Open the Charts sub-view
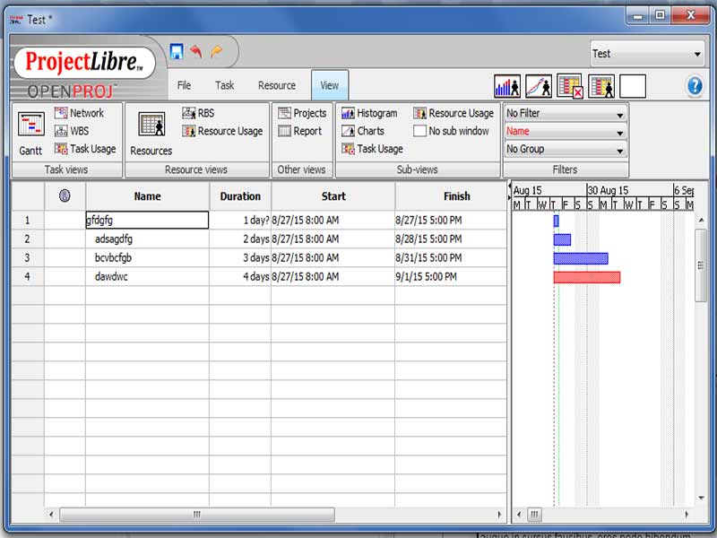The width and height of the screenshot is (717, 538). coord(367,131)
